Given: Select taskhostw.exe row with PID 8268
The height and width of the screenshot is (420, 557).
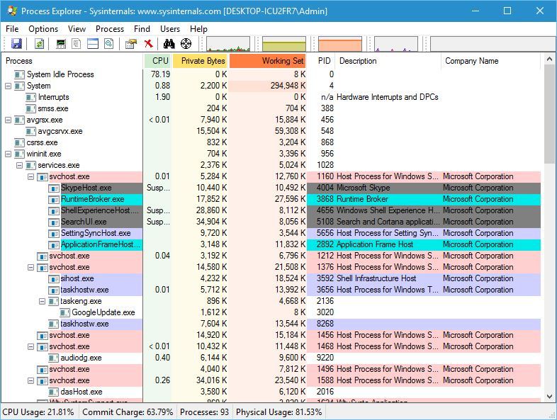Looking at the screenshot, I should (271, 324).
